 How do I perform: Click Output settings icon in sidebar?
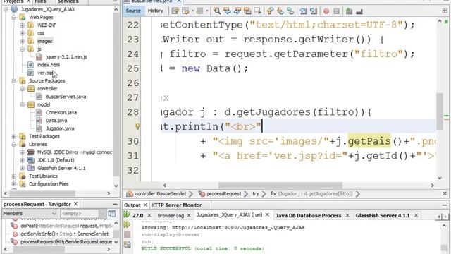pyautogui.click(x=127, y=245)
